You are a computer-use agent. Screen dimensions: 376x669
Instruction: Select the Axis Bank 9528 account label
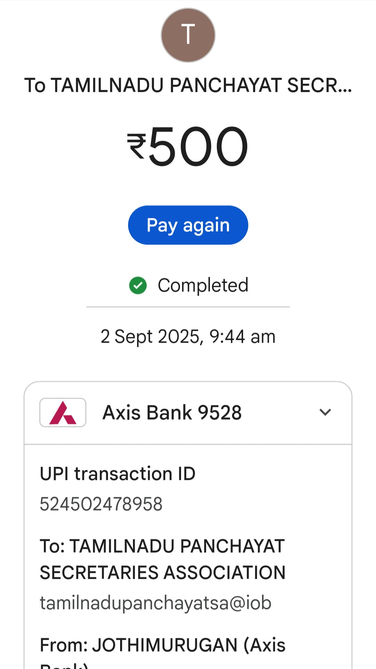click(172, 413)
